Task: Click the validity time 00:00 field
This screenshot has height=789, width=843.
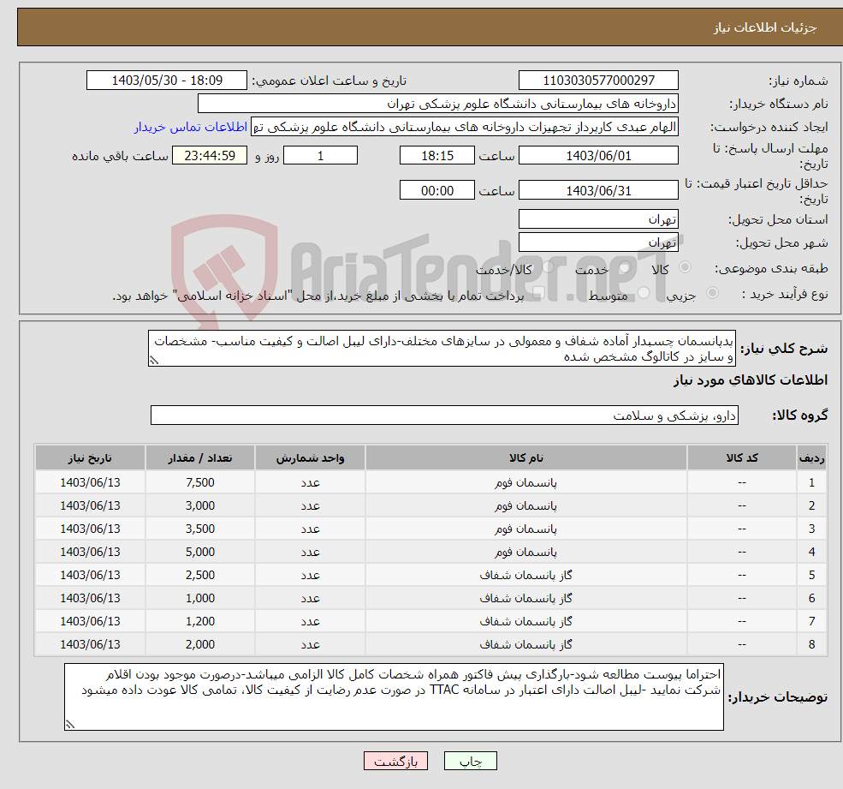Action: (x=437, y=190)
